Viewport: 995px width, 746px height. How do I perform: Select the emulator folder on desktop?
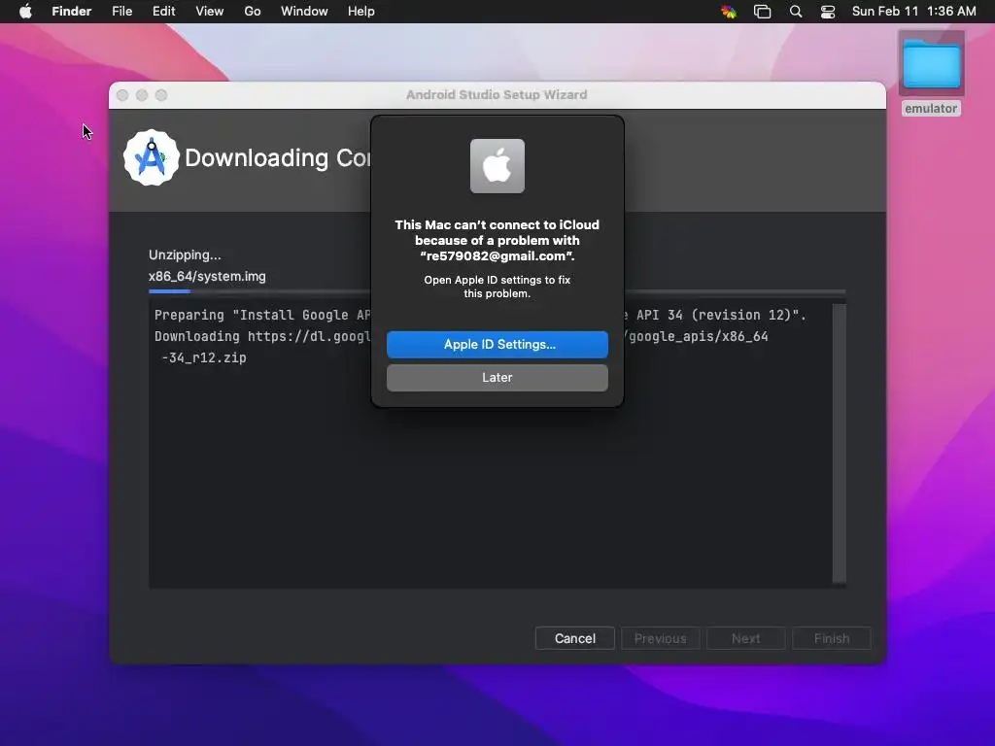pyautogui.click(x=931, y=63)
